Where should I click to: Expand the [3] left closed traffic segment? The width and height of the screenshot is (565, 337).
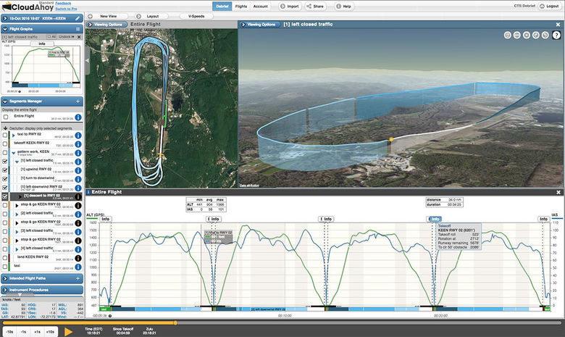(17, 232)
